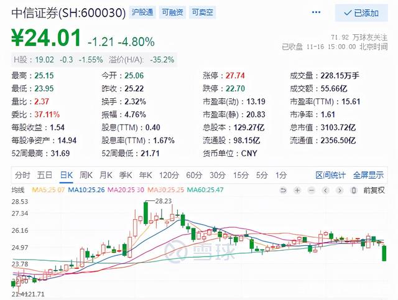Switch to the 5分 interval tab

(x=262, y=175)
